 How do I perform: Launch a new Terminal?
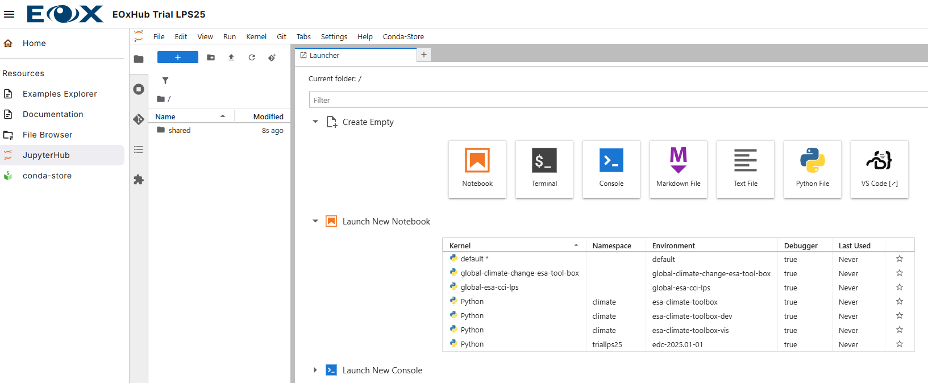(544, 169)
